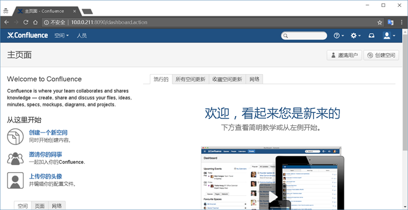Click the scrollbar up arrow

coord(405,31)
